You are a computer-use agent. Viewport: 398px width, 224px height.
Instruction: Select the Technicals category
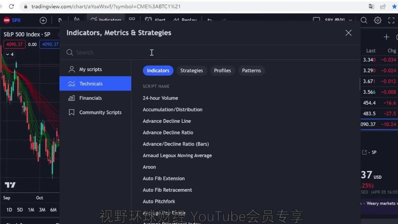point(95,83)
